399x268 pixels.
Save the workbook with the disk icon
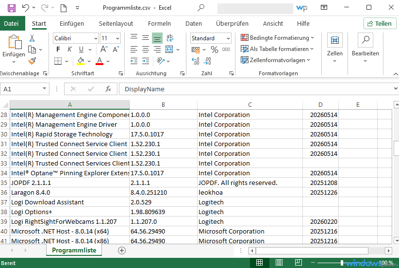pyautogui.click(x=12, y=8)
